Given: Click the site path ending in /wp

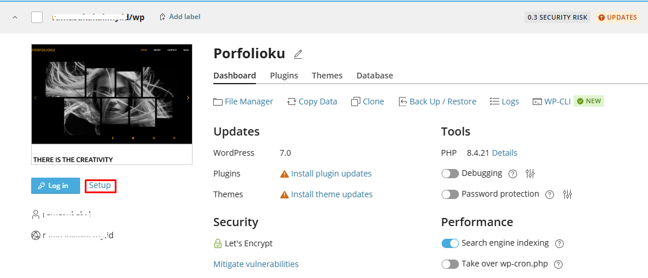Looking at the screenshot, I should coord(99,18).
